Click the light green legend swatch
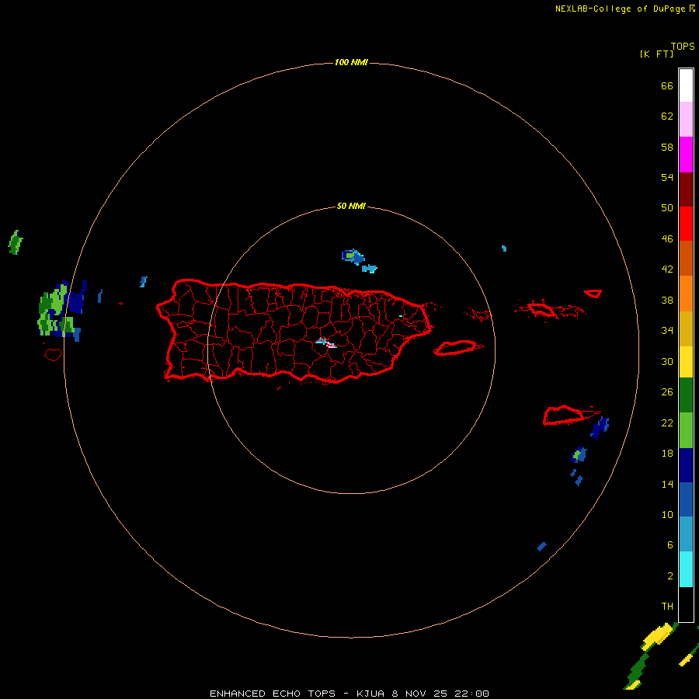 [x=686, y=430]
